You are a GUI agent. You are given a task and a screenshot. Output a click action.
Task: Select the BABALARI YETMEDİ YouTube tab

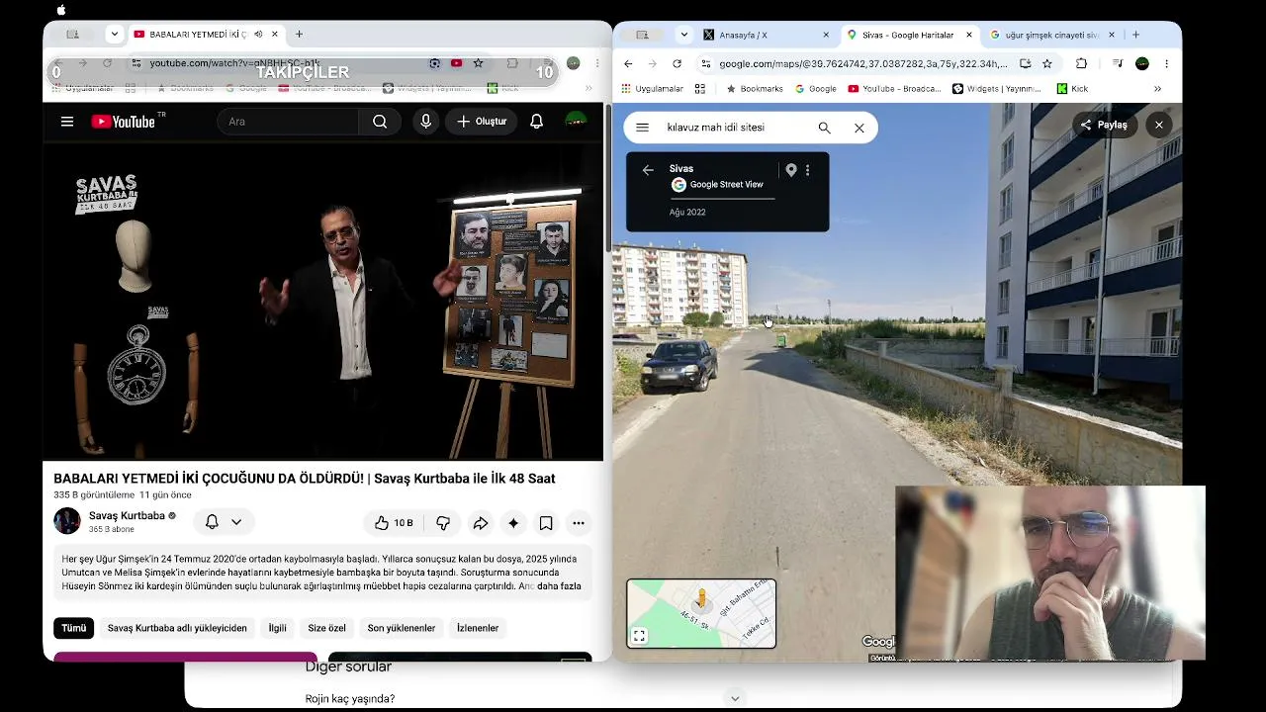pyautogui.click(x=206, y=35)
